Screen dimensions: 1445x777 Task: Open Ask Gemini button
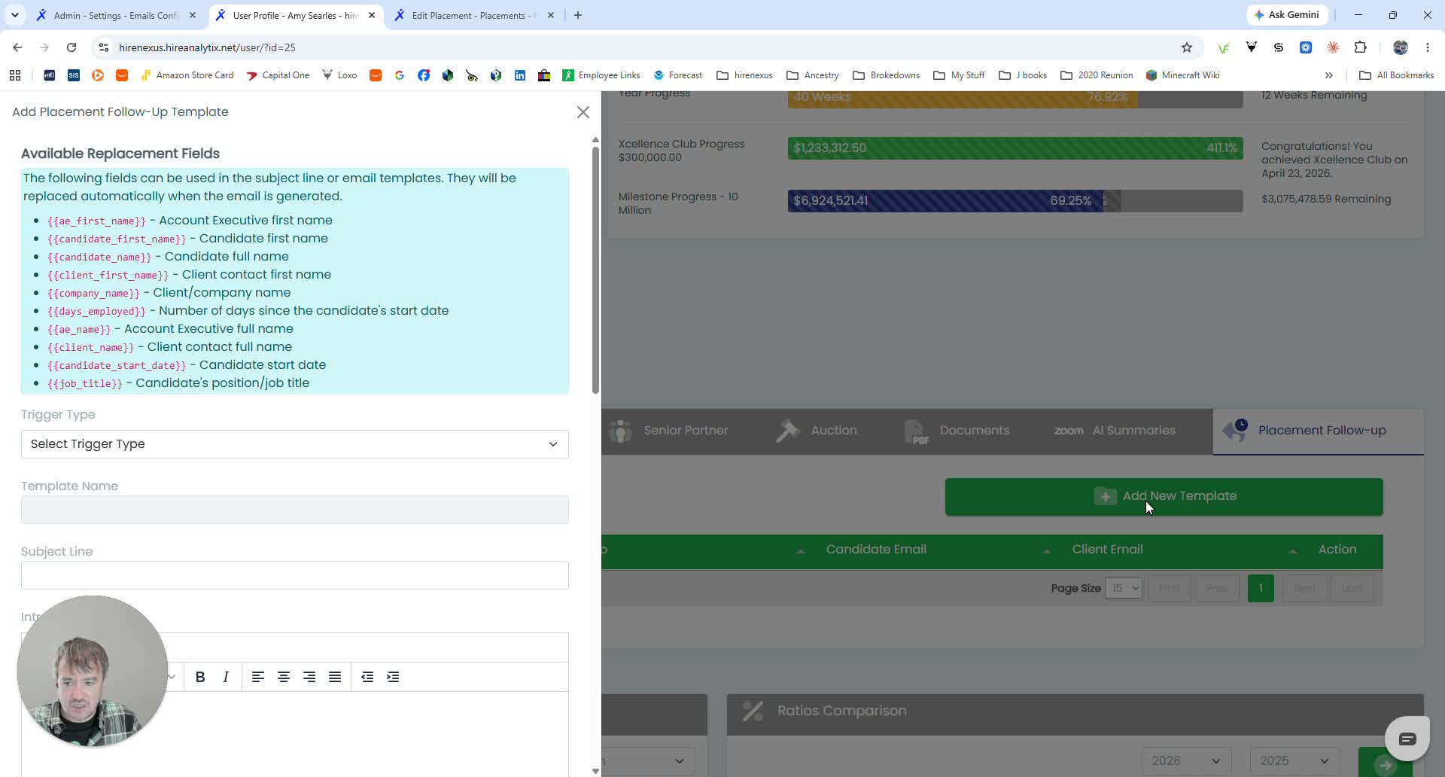[x=1287, y=15]
